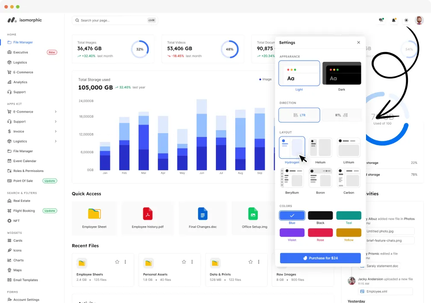This screenshot has height=303, width=431.
Task: Choose RTL direction
Action: pyautogui.click(x=342, y=115)
